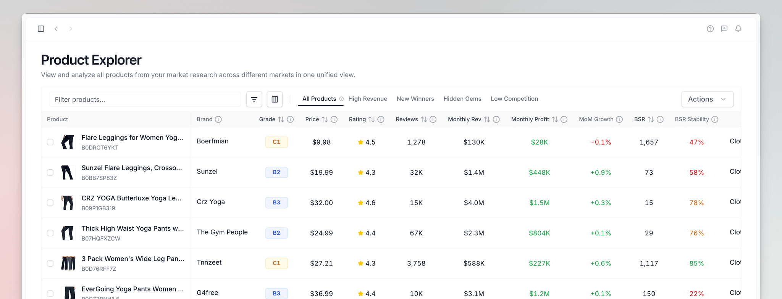Open the feedback message icon
This screenshot has width=782, height=299.
click(724, 29)
